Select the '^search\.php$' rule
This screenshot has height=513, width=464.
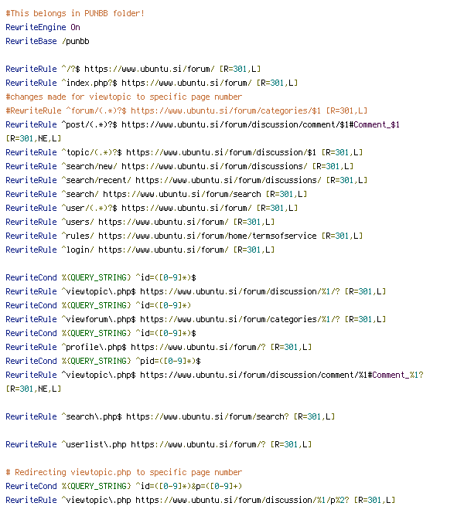[x=170, y=416]
